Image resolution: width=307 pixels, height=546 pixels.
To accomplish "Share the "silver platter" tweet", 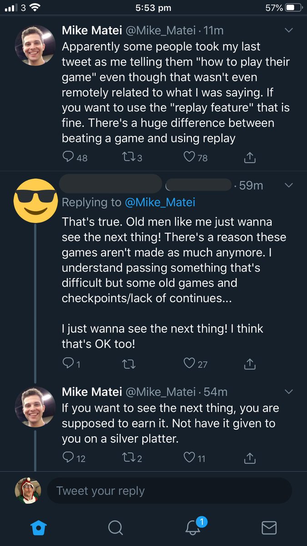I will (250, 458).
